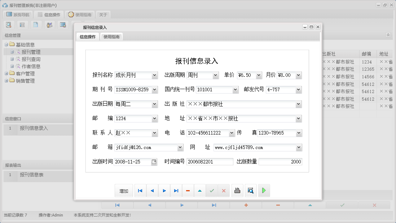Image resolution: width=396 pixels, height=223 pixels.
Task: Expand the 客户管理 folder in sidebar tree
Action: click(7, 74)
